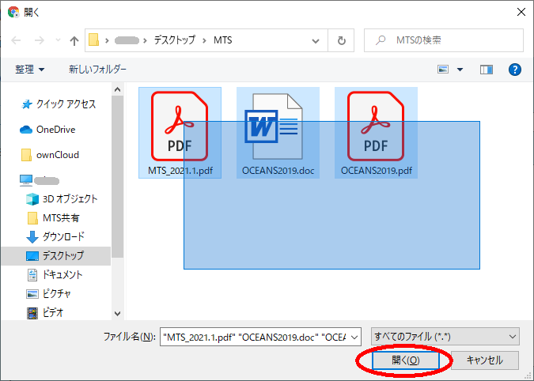Click the back navigation arrow
This screenshot has height=381, width=534.
[17, 40]
